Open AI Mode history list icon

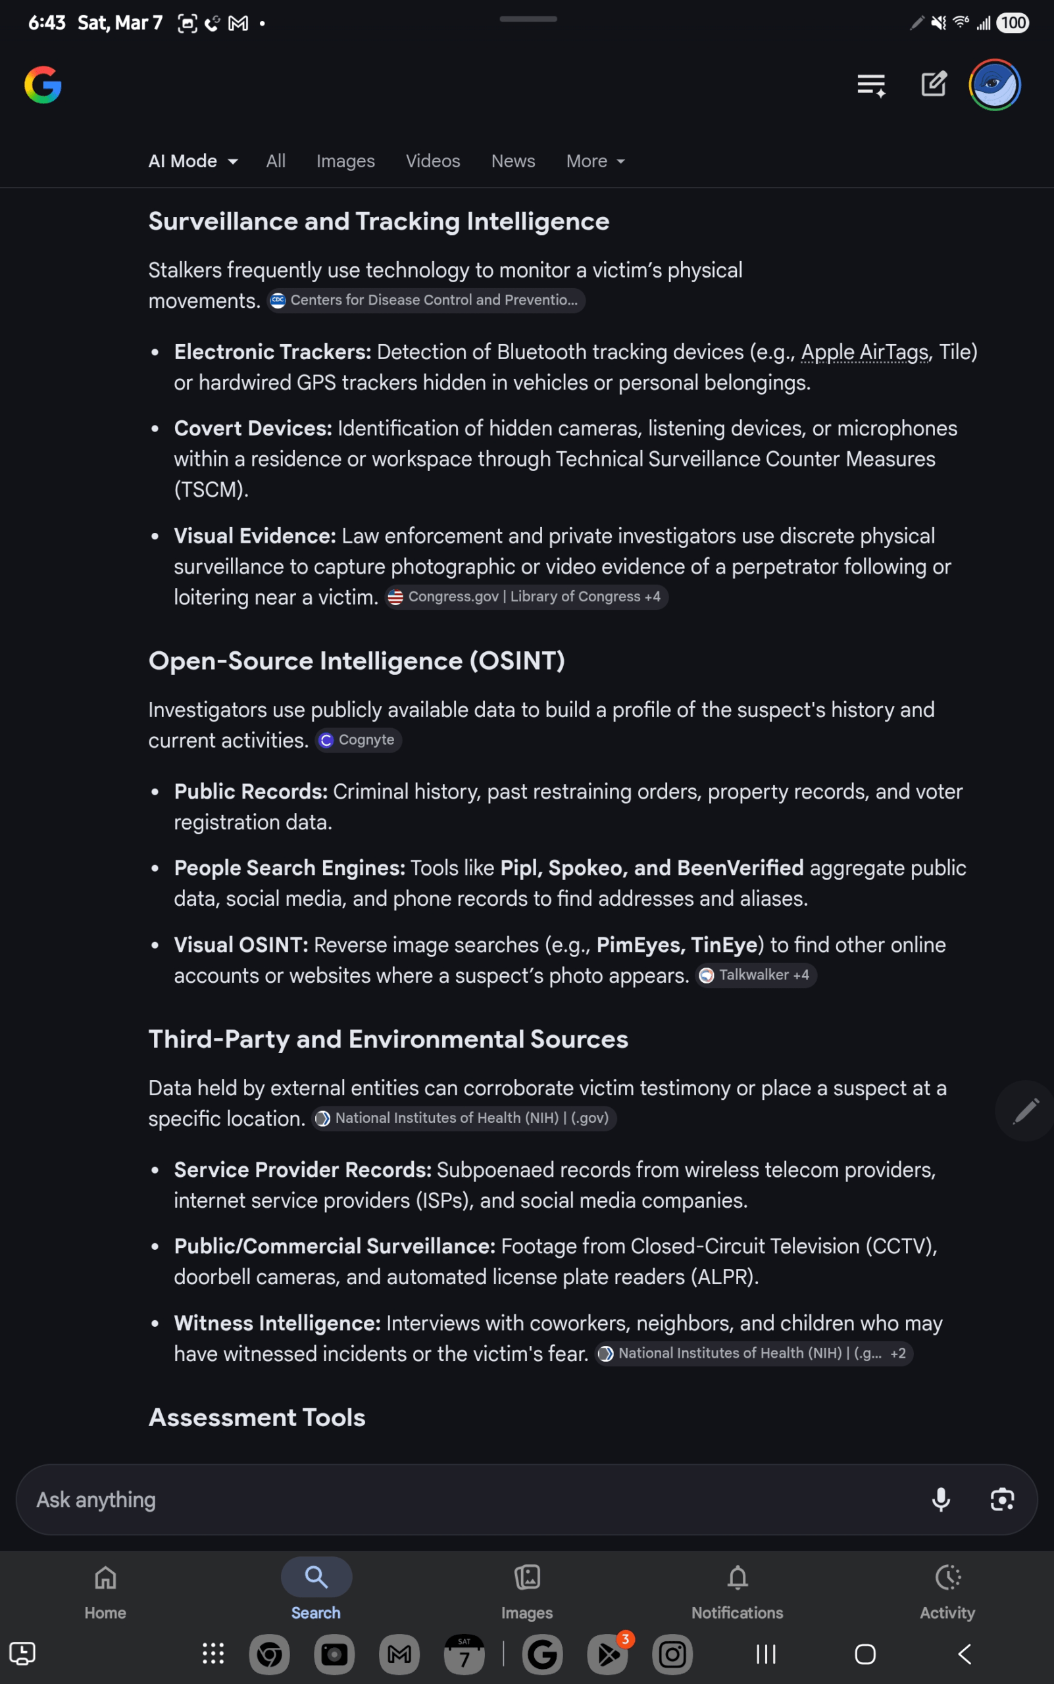(x=870, y=84)
